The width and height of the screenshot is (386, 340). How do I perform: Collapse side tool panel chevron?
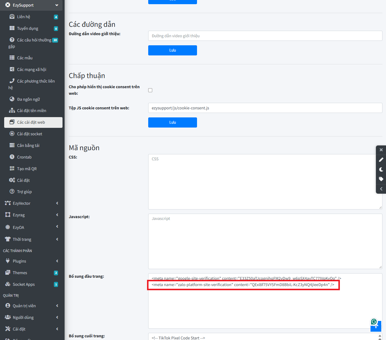381,189
